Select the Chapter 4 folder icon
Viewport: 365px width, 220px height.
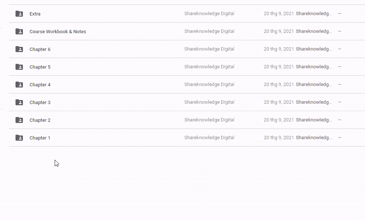[19, 85]
